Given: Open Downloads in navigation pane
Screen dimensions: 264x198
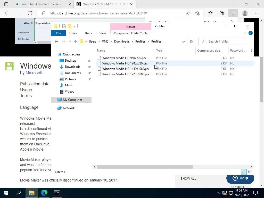Looking at the screenshot, I should point(72,67).
